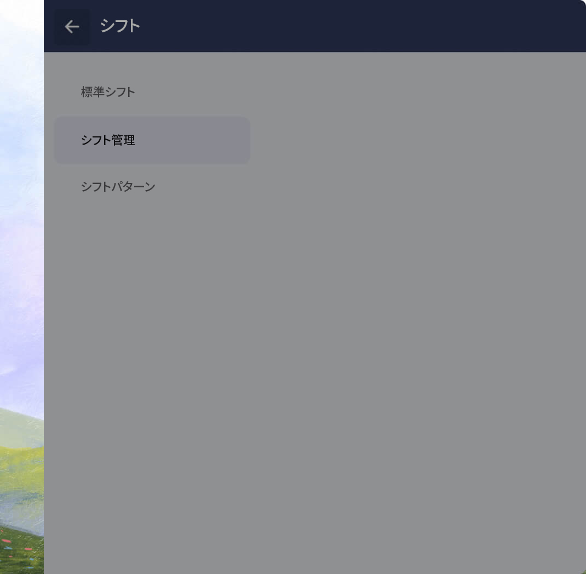The width and height of the screenshot is (586, 574).
Task: Click the シフト title text
Action: point(119,26)
